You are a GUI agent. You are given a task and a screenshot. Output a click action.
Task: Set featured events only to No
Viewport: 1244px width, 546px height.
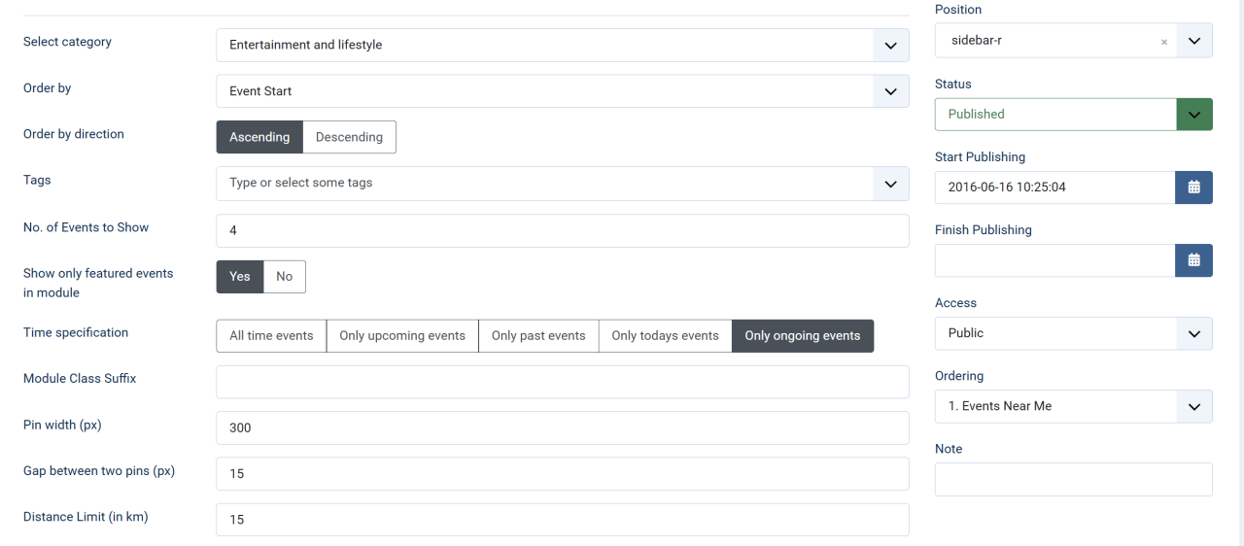coord(284,277)
